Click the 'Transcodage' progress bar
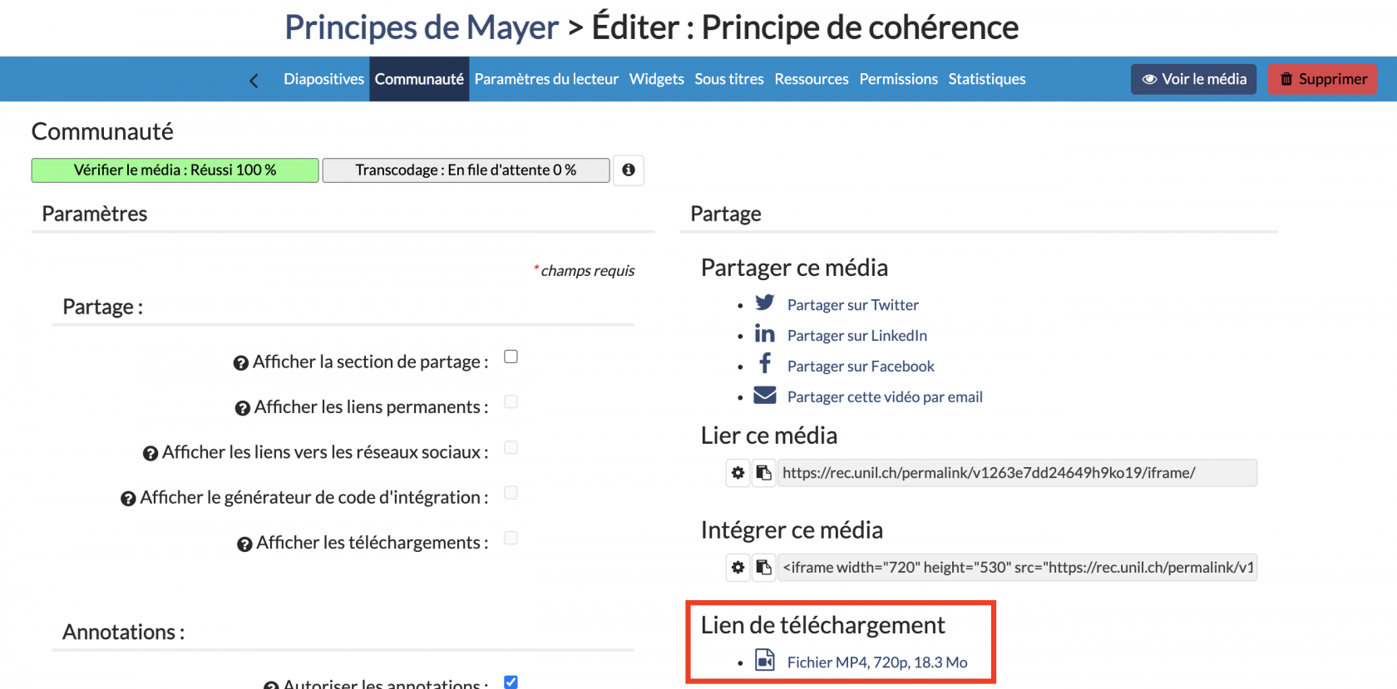 (x=466, y=170)
